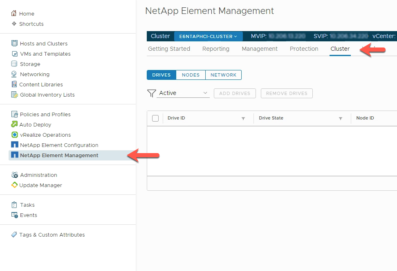Switch to the NETWORK toggle view
397x271 pixels.
pyautogui.click(x=223, y=75)
